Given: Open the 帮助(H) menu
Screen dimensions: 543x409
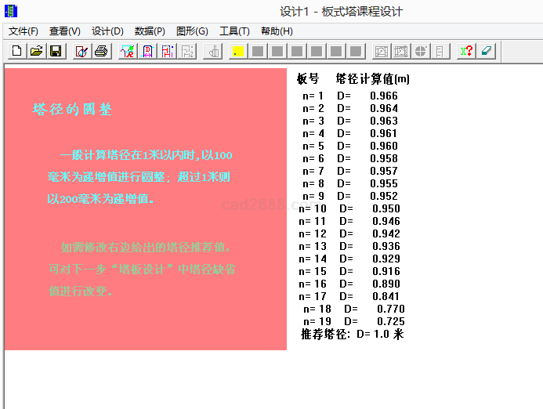Looking at the screenshot, I should click(x=277, y=31).
